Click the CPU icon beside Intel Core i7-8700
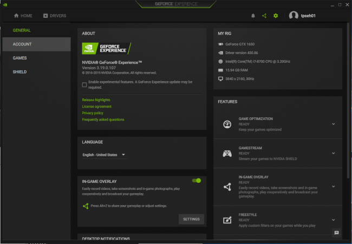 tap(220, 62)
